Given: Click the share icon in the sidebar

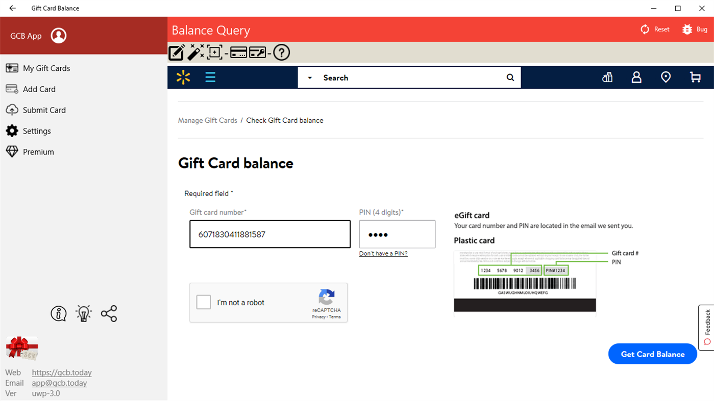Looking at the screenshot, I should click(x=109, y=313).
